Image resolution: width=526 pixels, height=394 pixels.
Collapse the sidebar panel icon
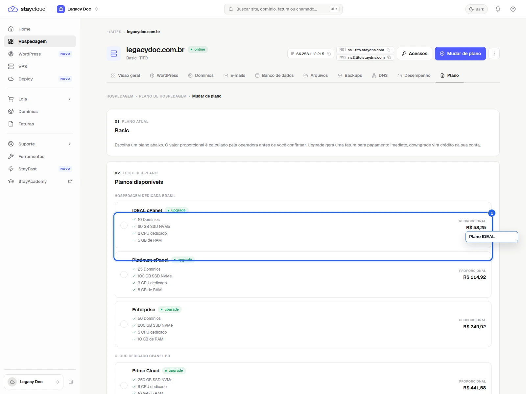(x=71, y=382)
